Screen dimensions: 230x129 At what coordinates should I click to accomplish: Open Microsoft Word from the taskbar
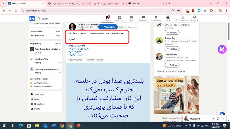[53, 126]
